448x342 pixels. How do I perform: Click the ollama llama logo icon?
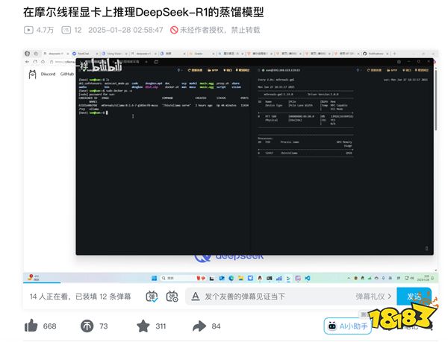click(x=33, y=75)
